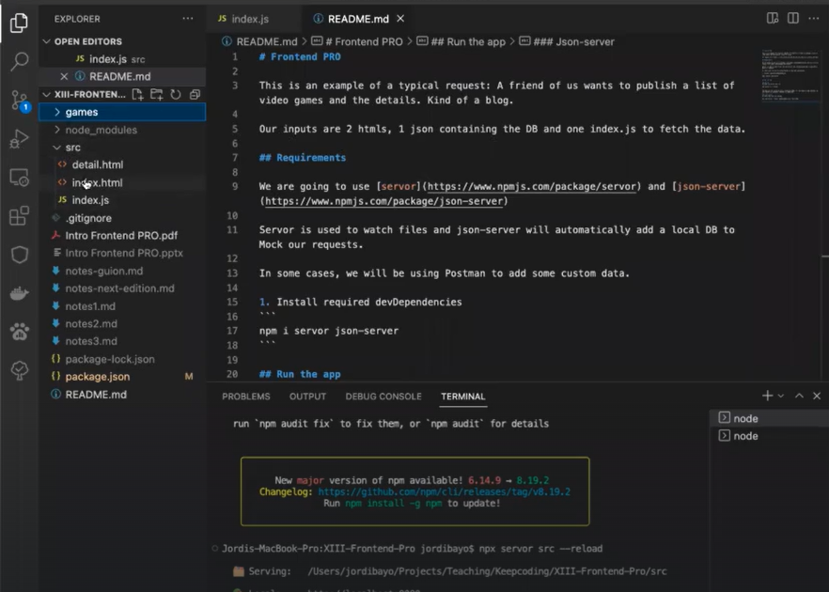The width and height of the screenshot is (829, 592).
Task: Open Extensions view icon
Action: (19, 216)
